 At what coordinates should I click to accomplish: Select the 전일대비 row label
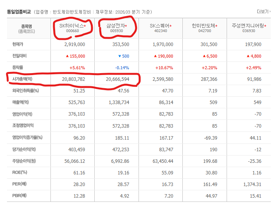click(19, 56)
